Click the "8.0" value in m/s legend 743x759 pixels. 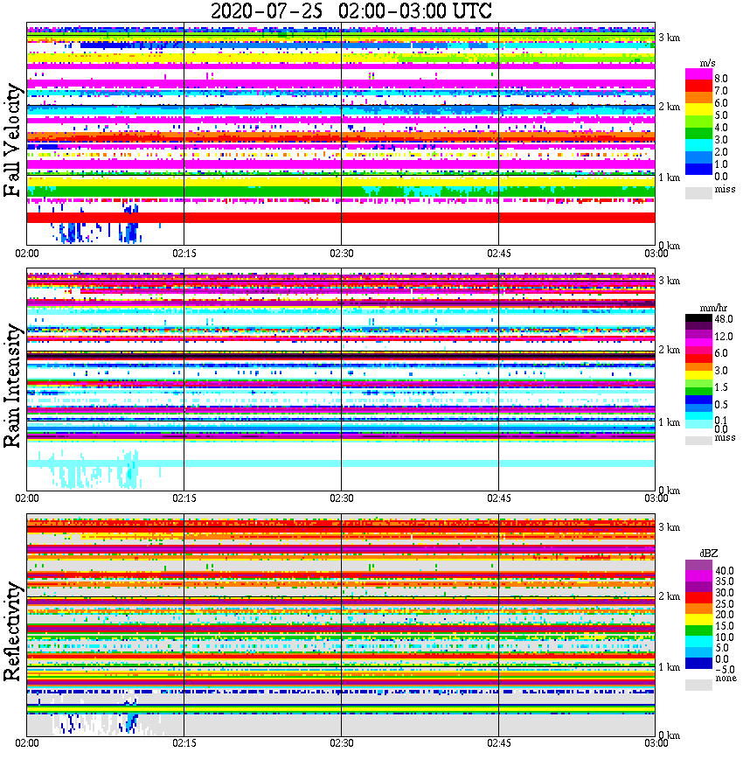(x=721, y=79)
